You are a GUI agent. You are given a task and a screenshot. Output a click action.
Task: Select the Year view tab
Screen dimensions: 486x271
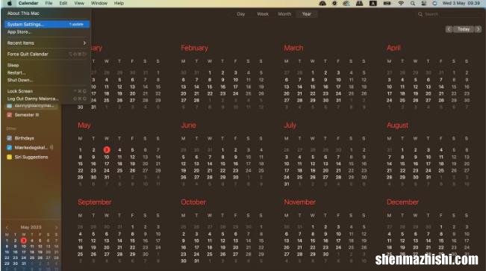tap(307, 14)
